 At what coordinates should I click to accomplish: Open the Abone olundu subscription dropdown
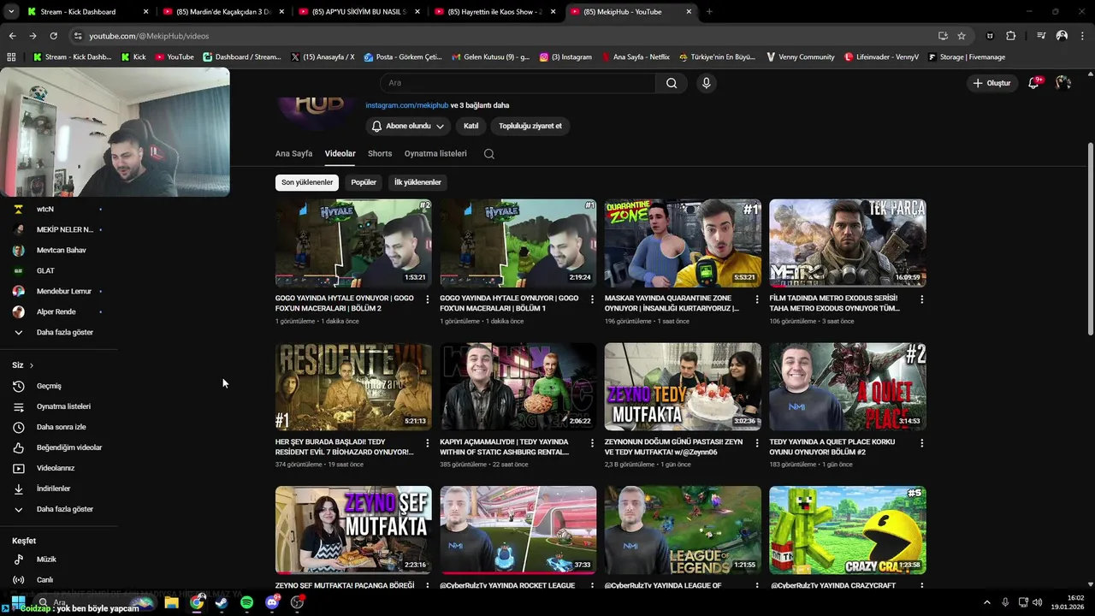pos(408,126)
